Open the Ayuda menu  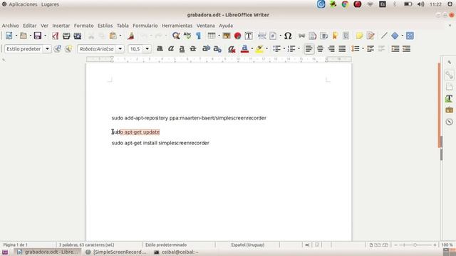tap(226, 26)
